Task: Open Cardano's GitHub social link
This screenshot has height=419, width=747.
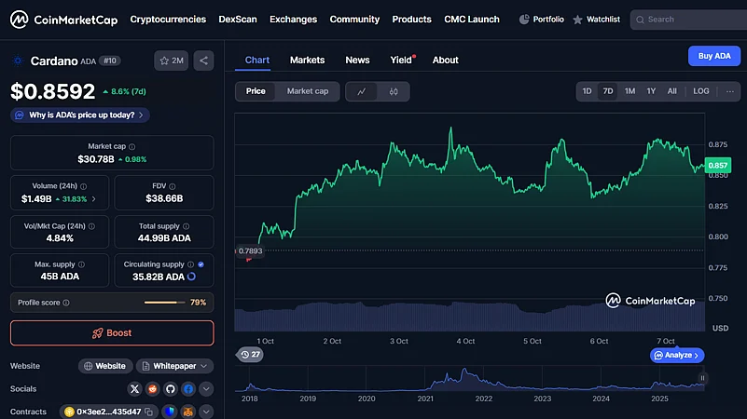Action: [x=171, y=388]
